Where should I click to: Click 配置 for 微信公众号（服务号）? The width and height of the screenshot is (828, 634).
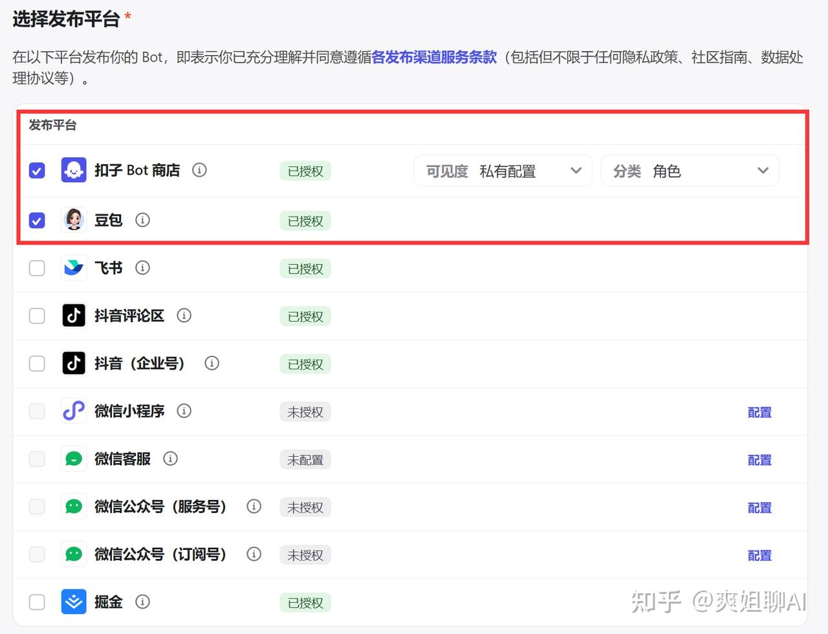point(759,508)
